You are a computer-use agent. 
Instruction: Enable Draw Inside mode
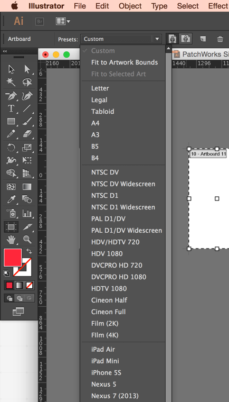[29, 298]
